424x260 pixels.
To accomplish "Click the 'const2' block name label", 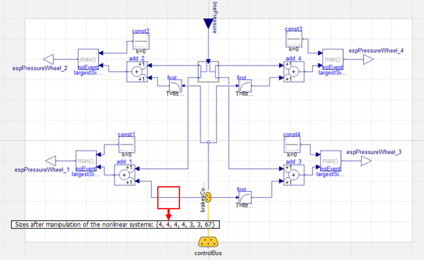I will pyautogui.click(x=141, y=31).
